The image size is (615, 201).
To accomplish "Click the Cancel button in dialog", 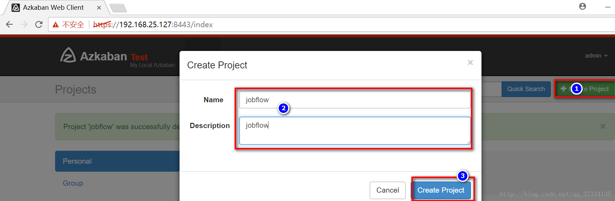I will tap(387, 190).
